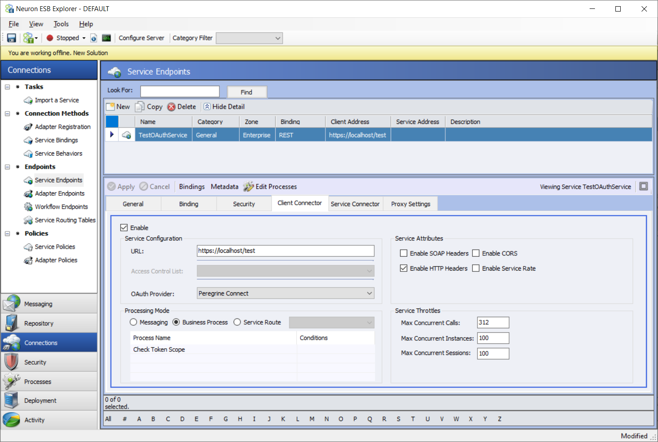Click the Look For search field
658x442 pixels.
pos(180,92)
